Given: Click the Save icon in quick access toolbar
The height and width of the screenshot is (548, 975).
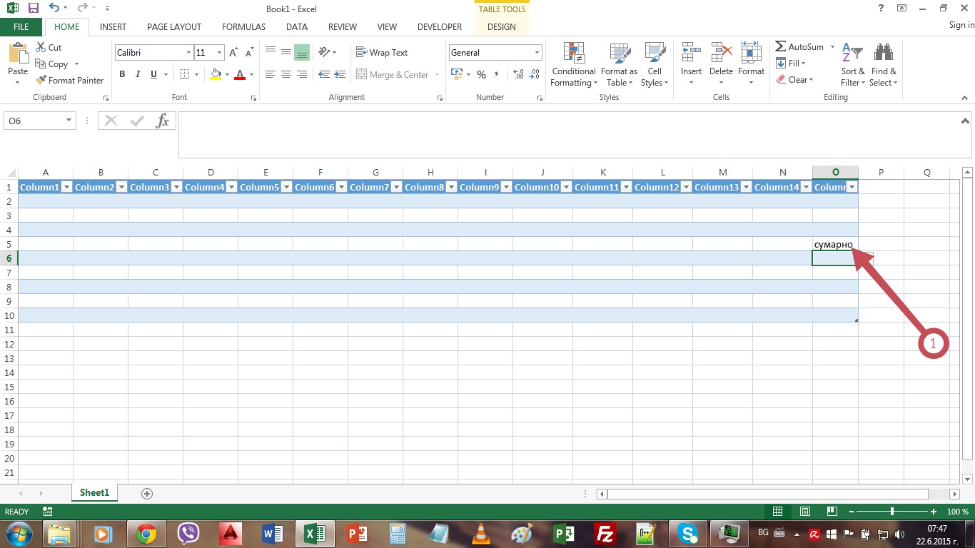Looking at the screenshot, I should (x=34, y=9).
